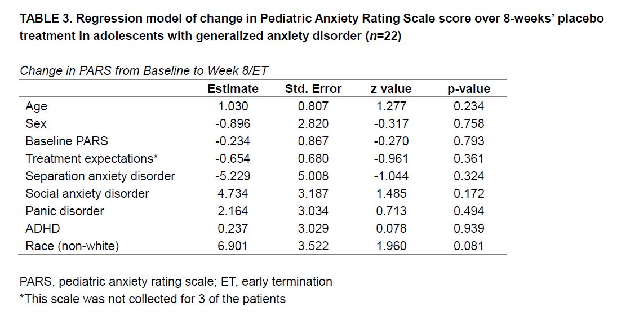The width and height of the screenshot is (617, 320).
Task: Click the Estimate column header
Action: (x=233, y=89)
